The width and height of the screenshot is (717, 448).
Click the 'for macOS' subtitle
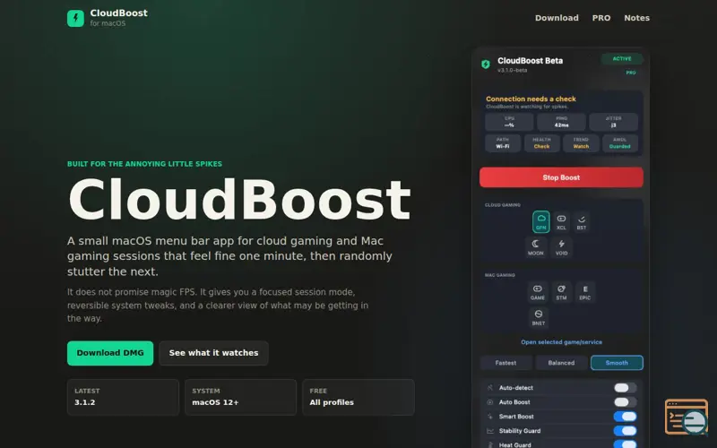click(108, 23)
